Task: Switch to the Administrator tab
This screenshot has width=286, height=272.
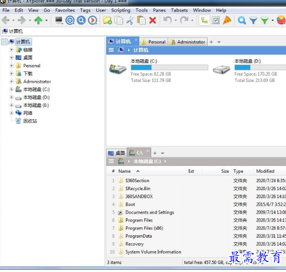Action: [x=188, y=42]
